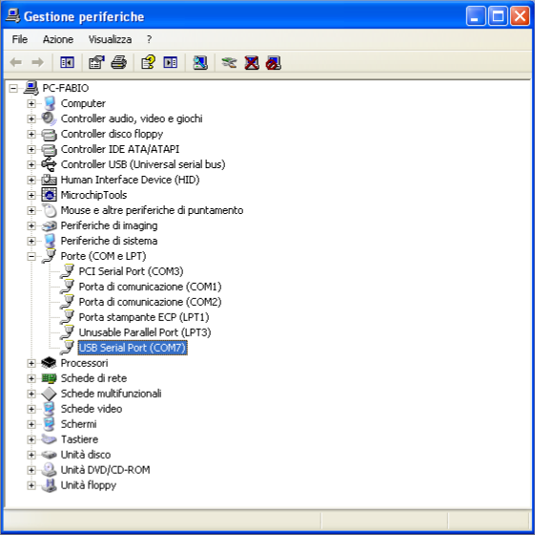Image resolution: width=535 pixels, height=535 pixels.
Task: Click the Update driver toolbar icon
Action: tap(229, 62)
